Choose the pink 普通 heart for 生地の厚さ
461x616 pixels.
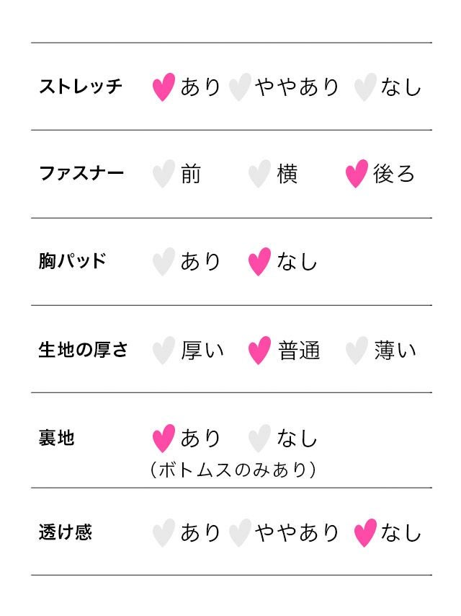(259, 351)
